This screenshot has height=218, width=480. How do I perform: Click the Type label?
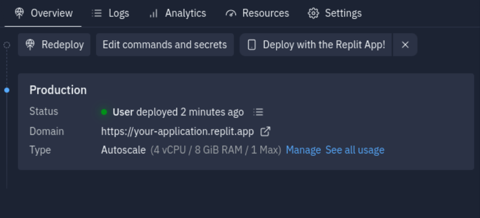[40, 150]
